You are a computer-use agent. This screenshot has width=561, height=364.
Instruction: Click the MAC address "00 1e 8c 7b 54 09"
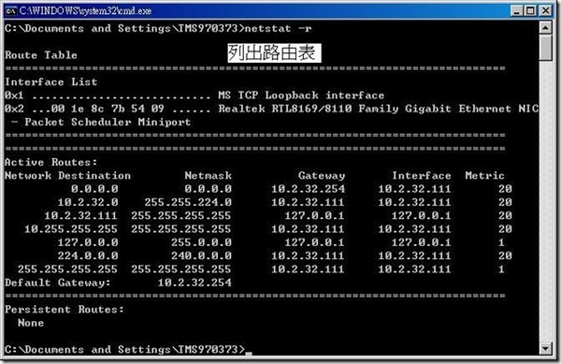tap(108, 109)
